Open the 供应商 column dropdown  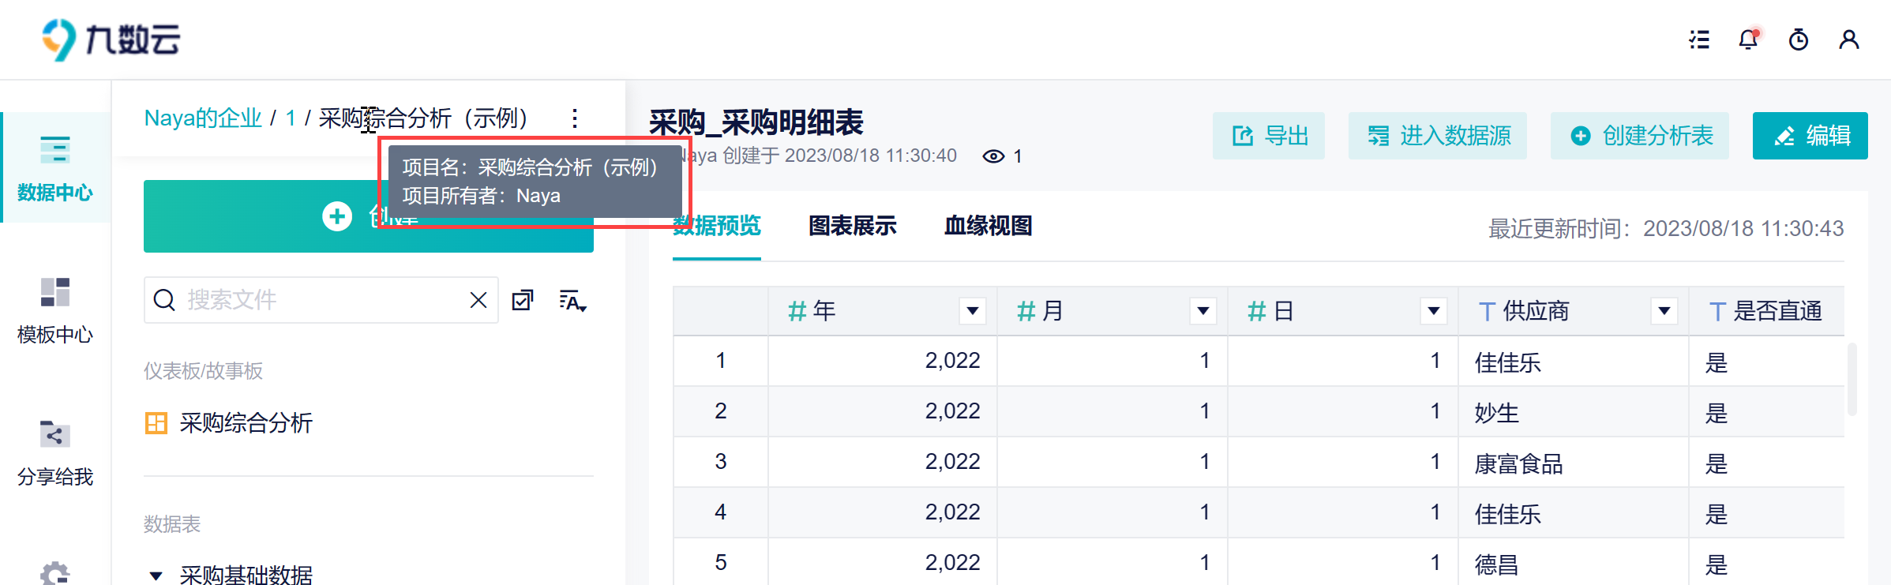tap(1664, 311)
